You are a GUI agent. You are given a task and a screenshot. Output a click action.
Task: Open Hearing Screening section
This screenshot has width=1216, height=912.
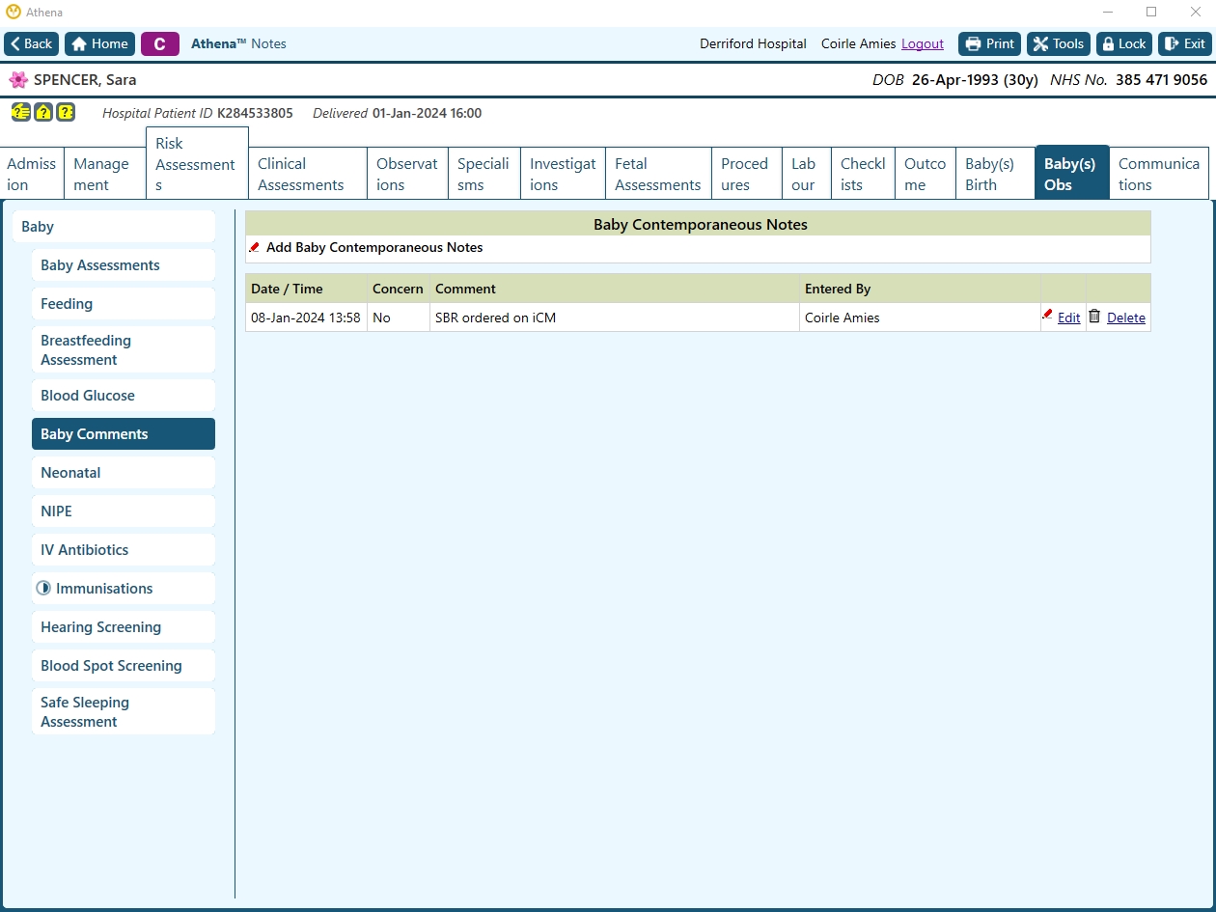tap(124, 627)
